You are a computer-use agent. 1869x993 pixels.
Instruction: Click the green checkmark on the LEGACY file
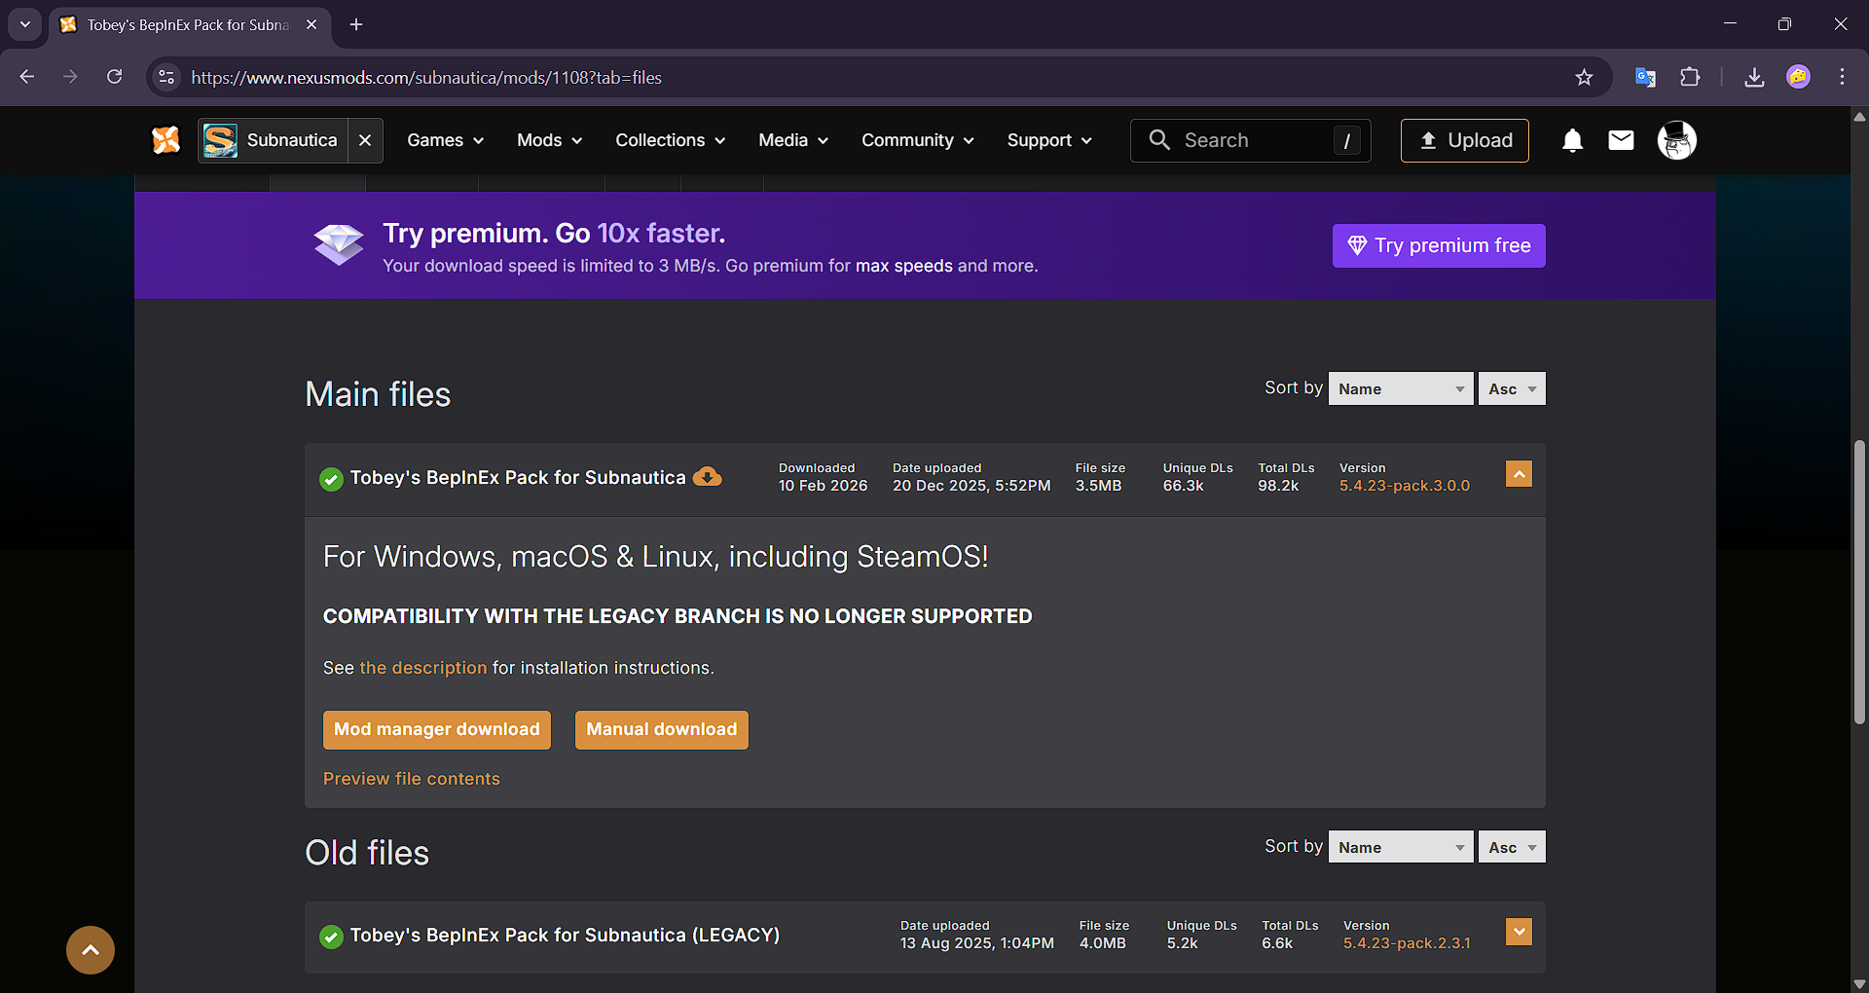(x=332, y=937)
